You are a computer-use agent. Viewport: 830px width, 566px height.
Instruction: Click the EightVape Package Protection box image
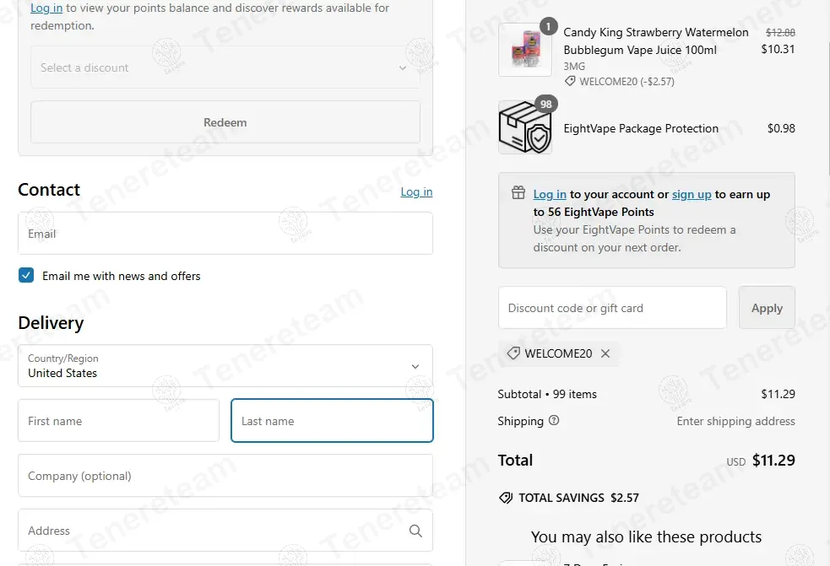[x=525, y=127]
